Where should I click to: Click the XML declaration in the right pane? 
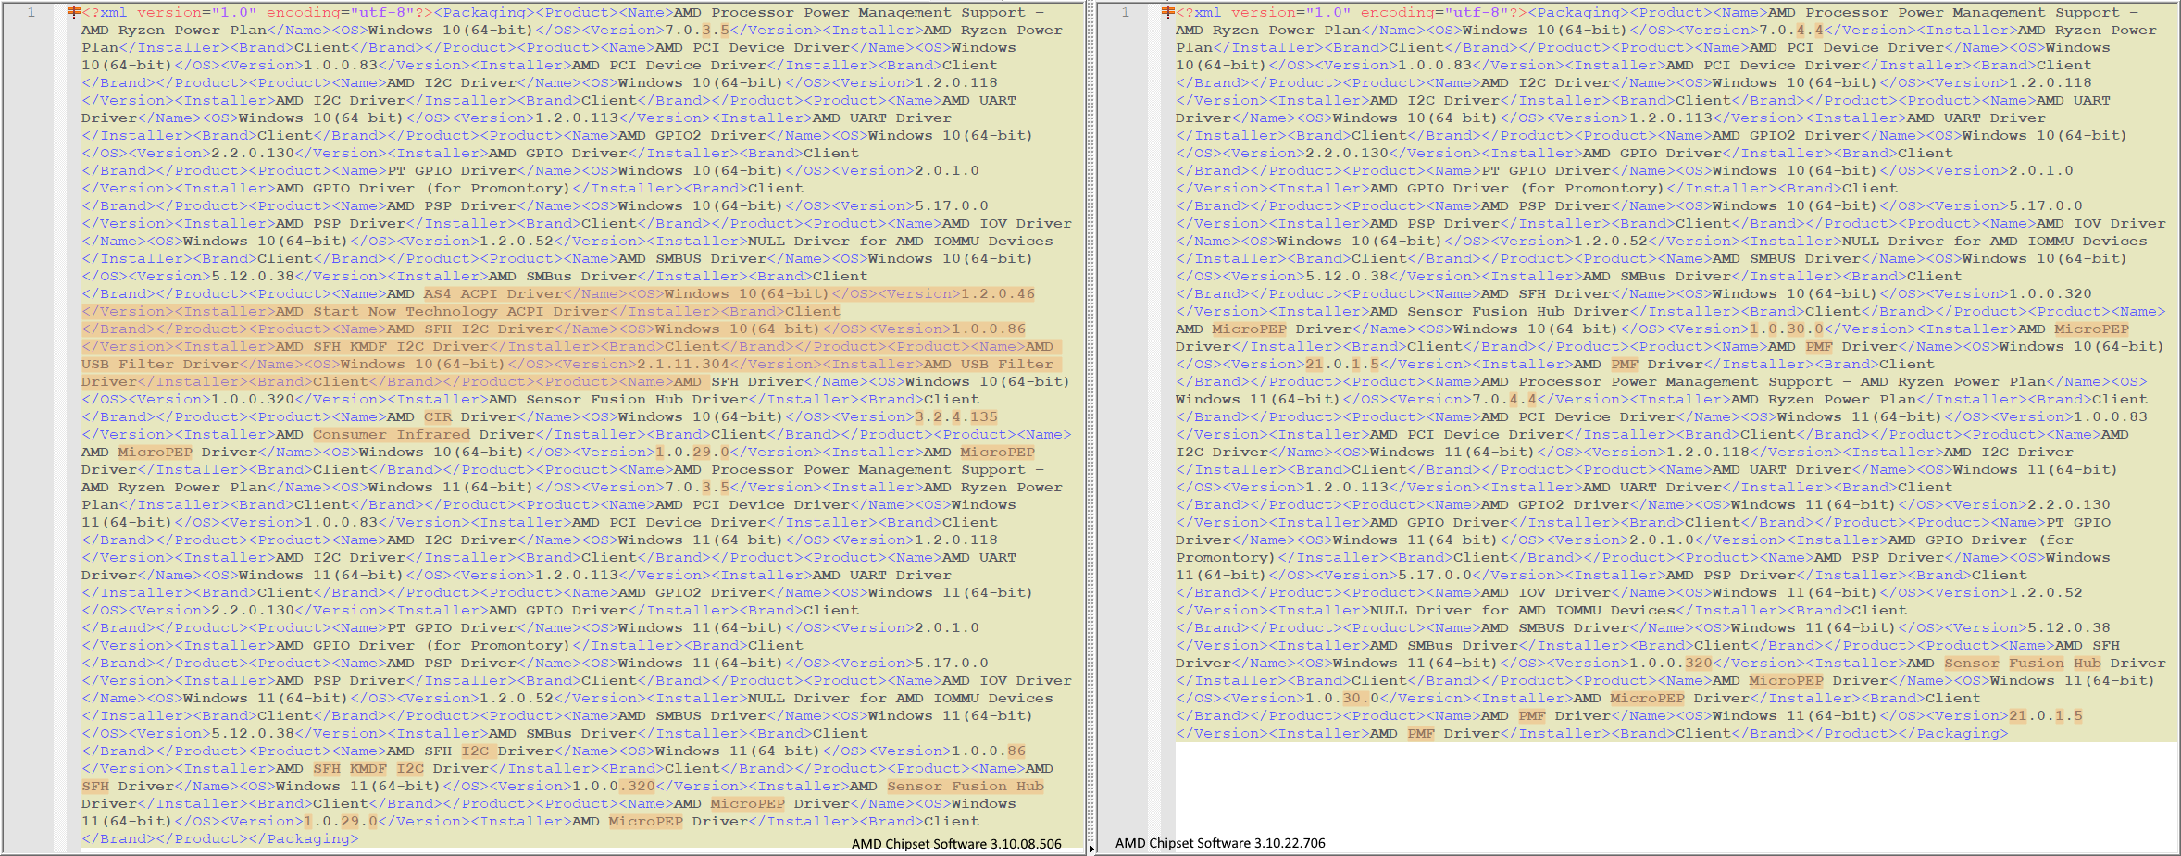pos(1352,12)
